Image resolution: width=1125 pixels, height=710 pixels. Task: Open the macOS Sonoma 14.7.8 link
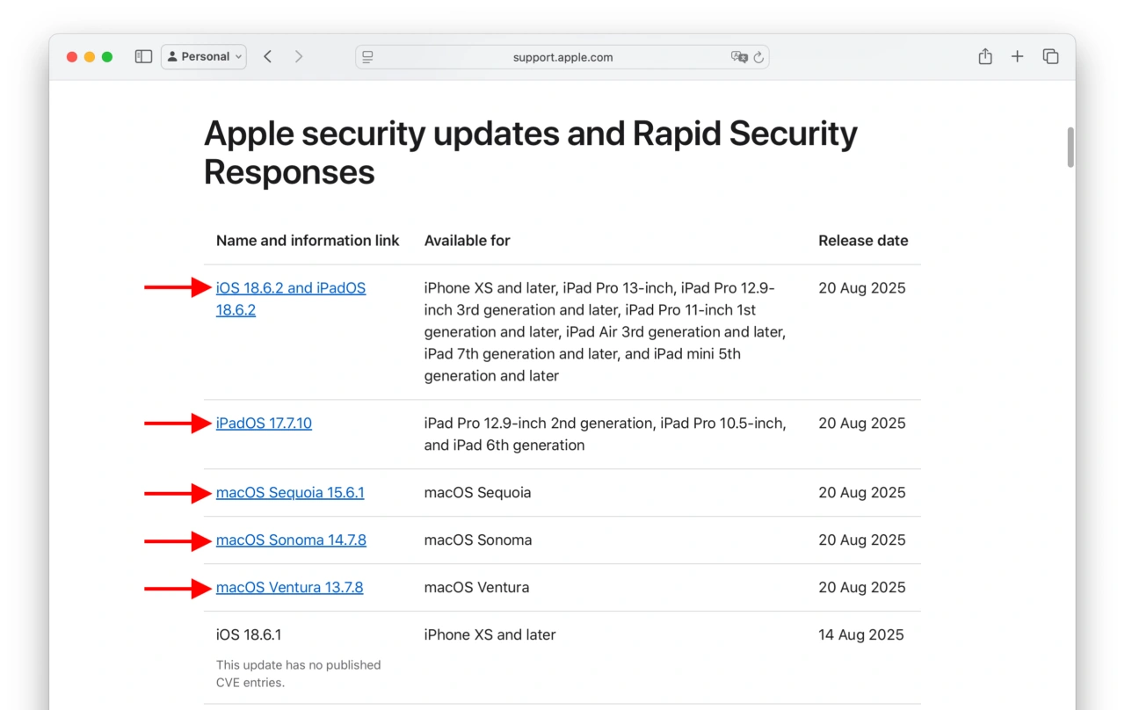coord(291,540)
